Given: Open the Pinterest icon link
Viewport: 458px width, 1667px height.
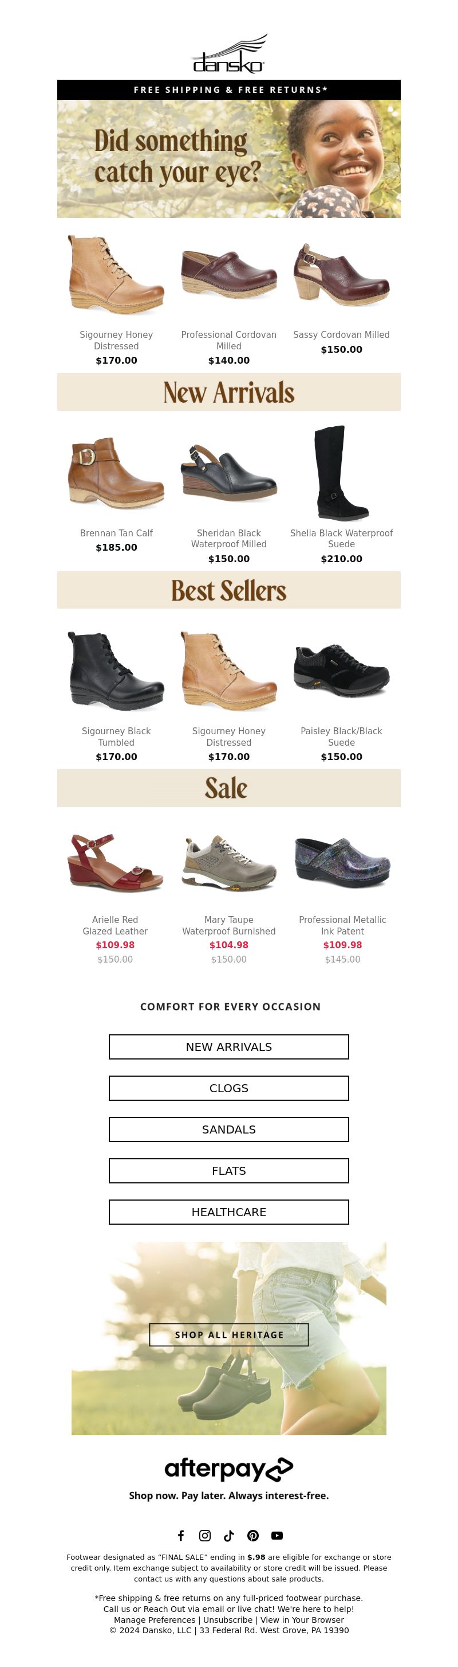Looking at the screenshot, I should (x=253, y=1535).
